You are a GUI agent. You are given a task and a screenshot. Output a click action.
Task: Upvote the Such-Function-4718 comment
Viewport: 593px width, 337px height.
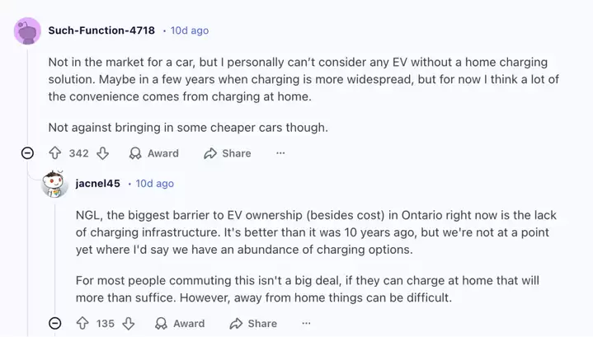click(55, 153)
